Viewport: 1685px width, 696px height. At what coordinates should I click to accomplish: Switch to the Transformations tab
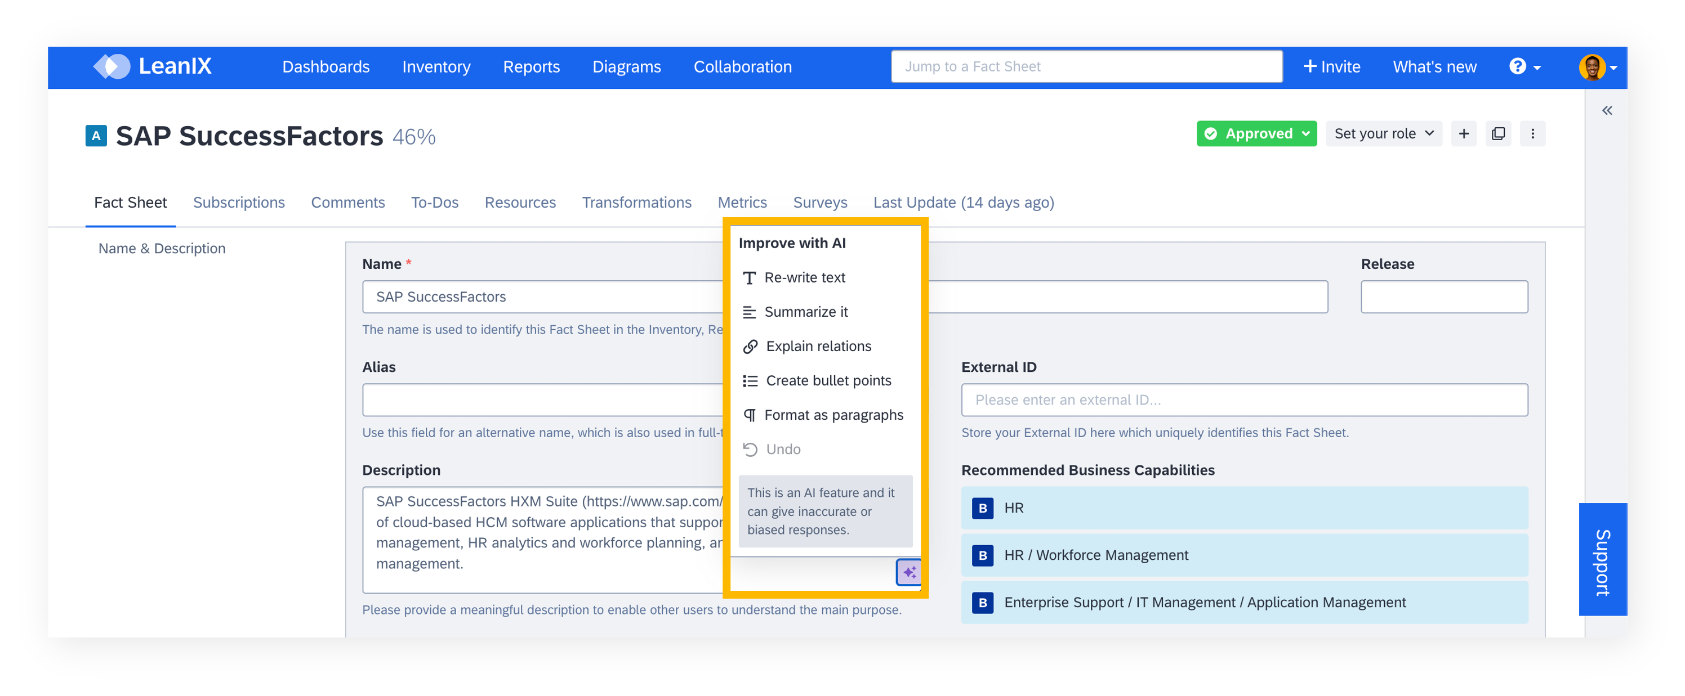click(x=636, y=203)
